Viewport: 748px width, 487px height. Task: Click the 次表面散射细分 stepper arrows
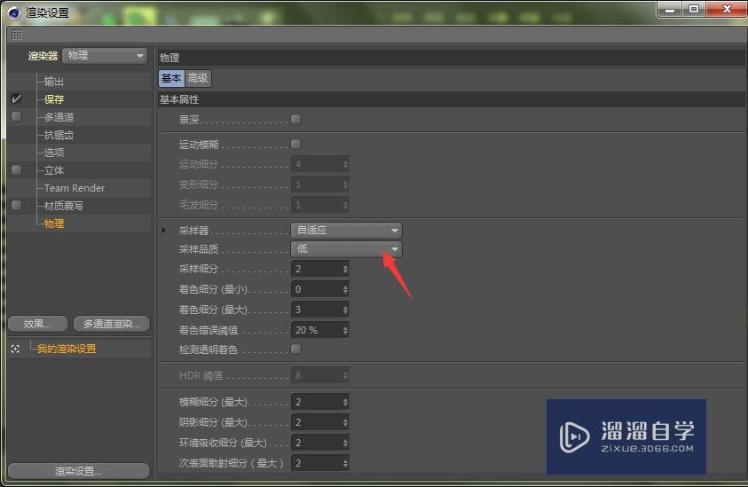(x=345, y=463)
